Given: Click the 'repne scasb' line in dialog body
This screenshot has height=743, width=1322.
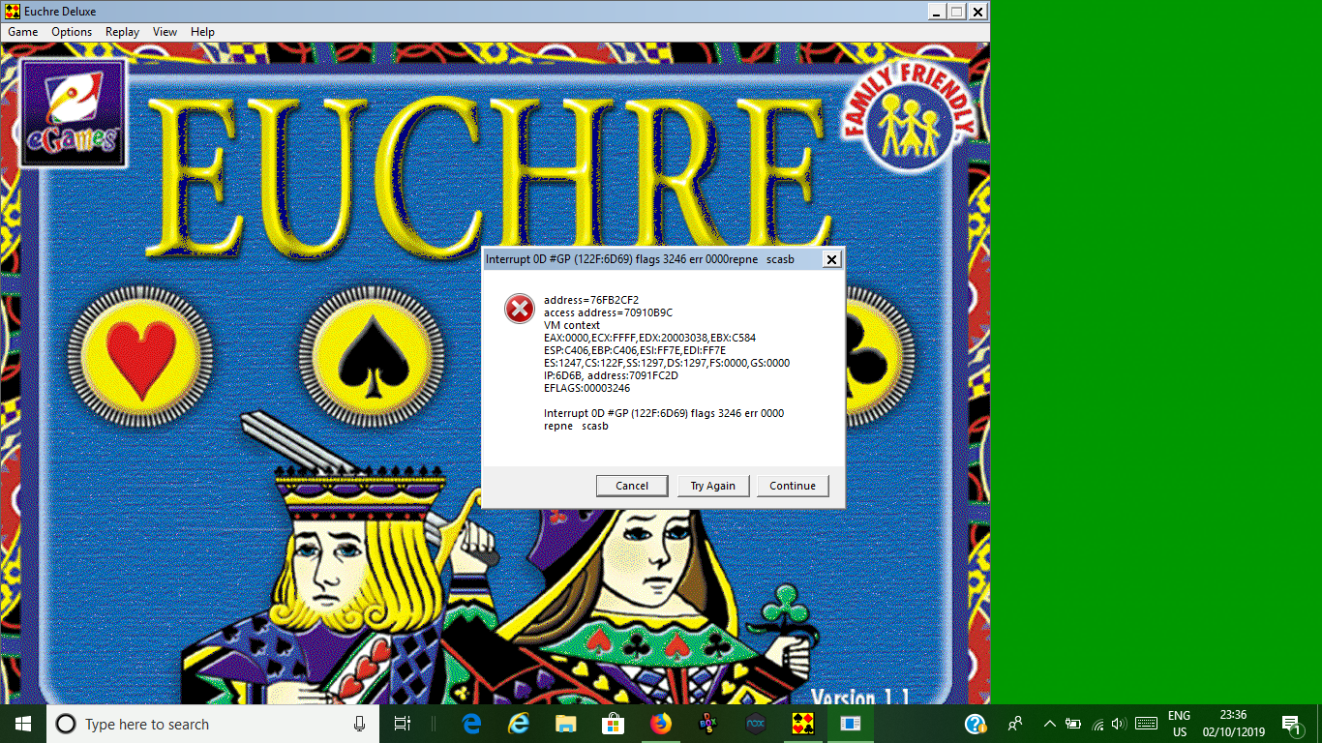Looking at the screenshot, I should [x=576, y=426].
